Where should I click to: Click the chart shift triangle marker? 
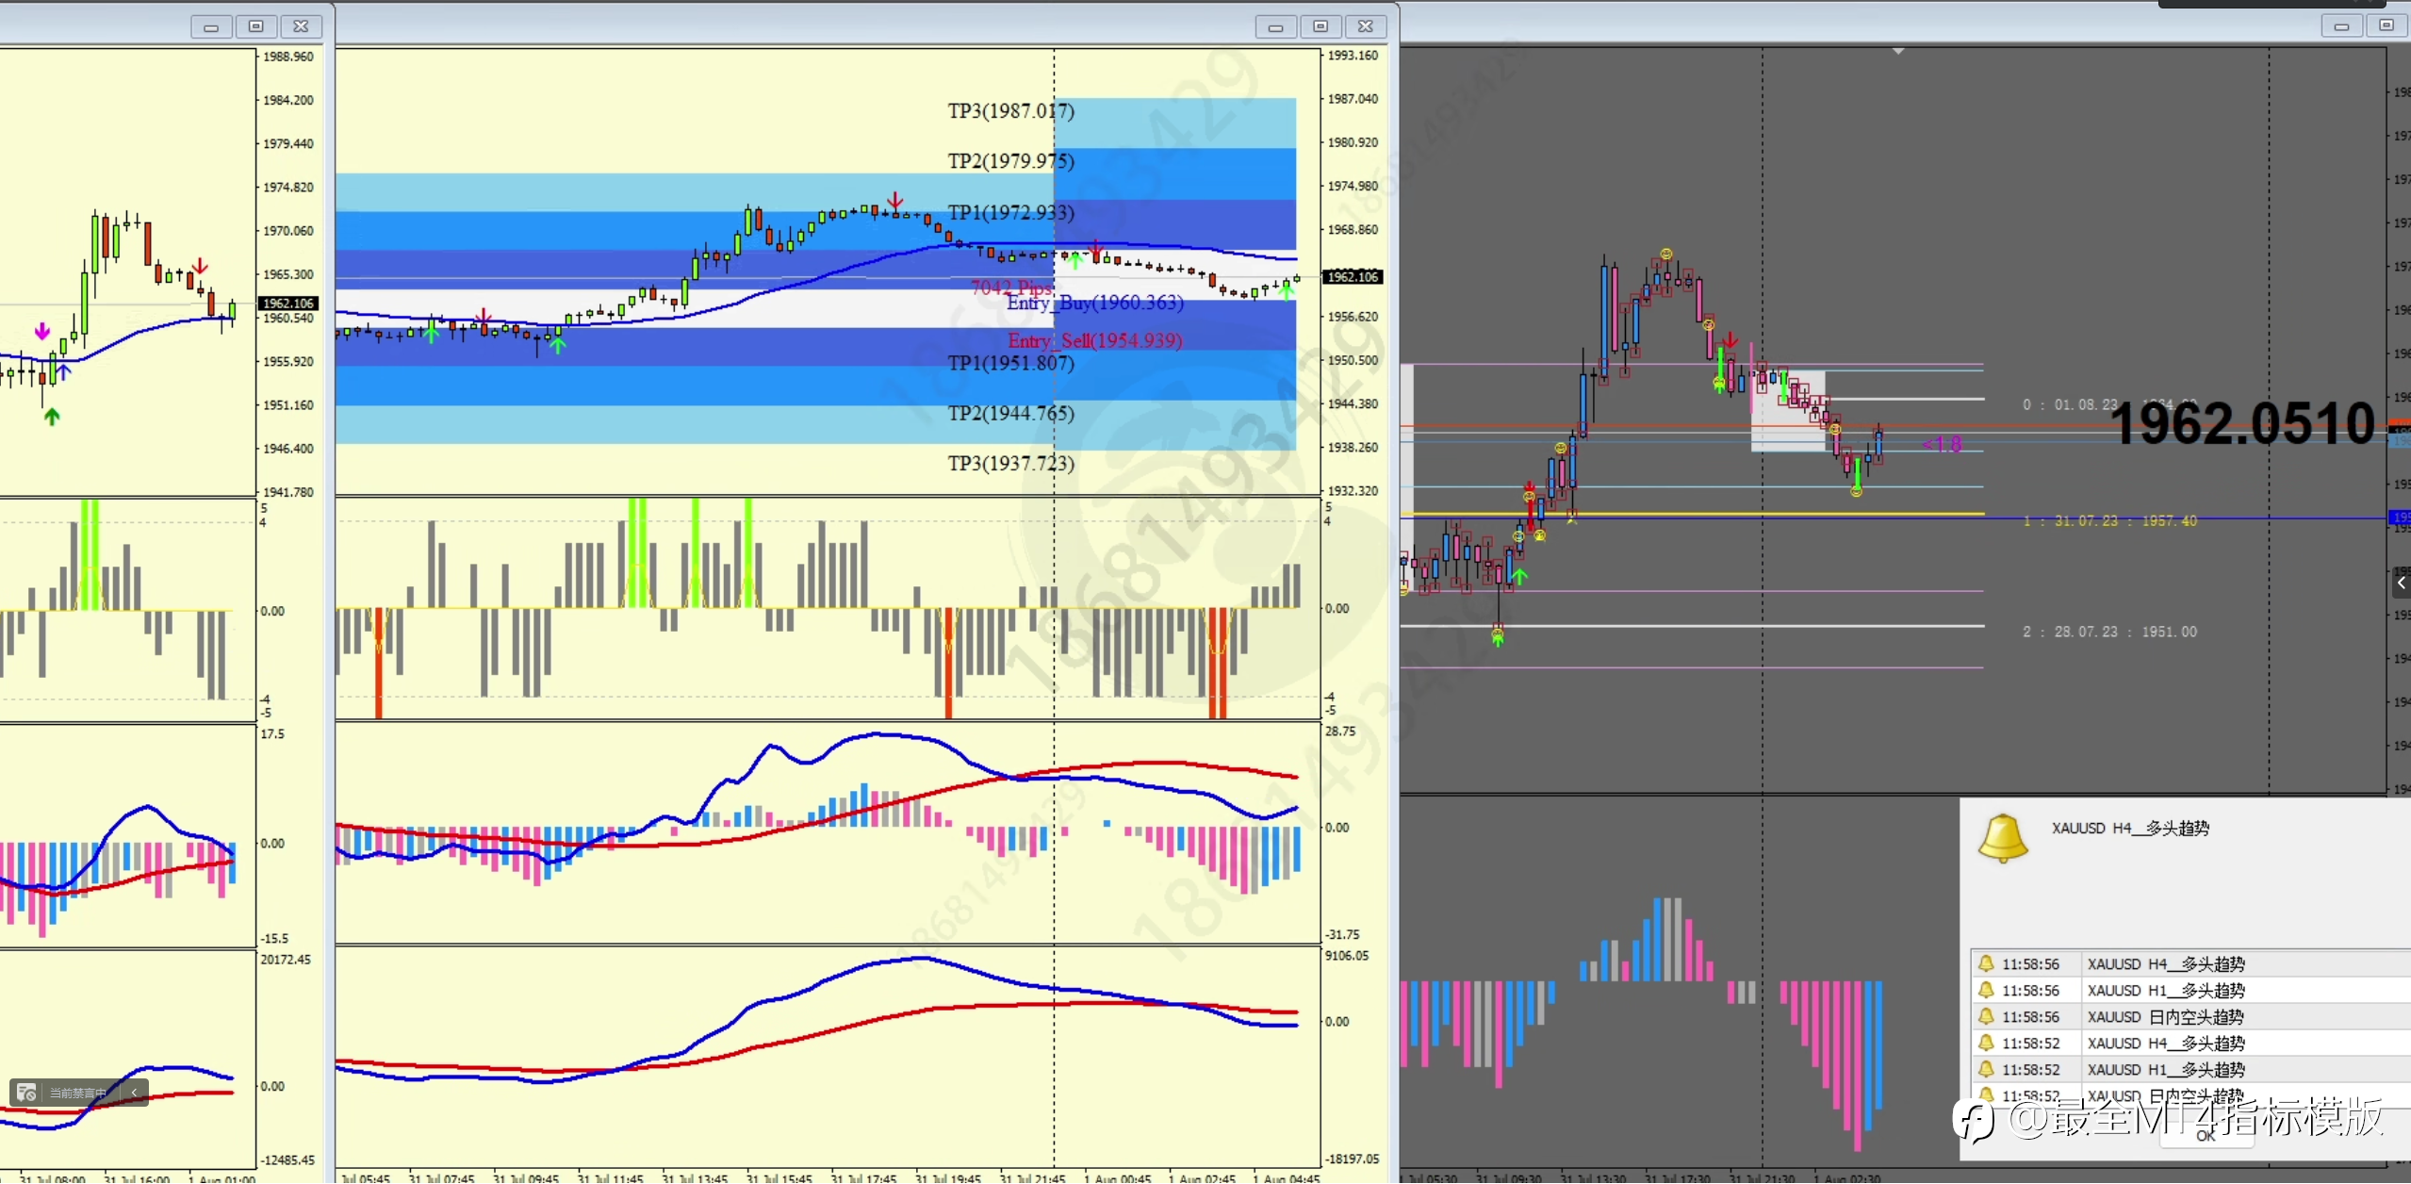pos(1898,51)
